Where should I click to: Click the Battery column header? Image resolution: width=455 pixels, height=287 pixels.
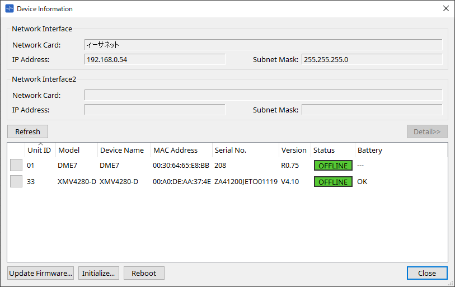370,150
